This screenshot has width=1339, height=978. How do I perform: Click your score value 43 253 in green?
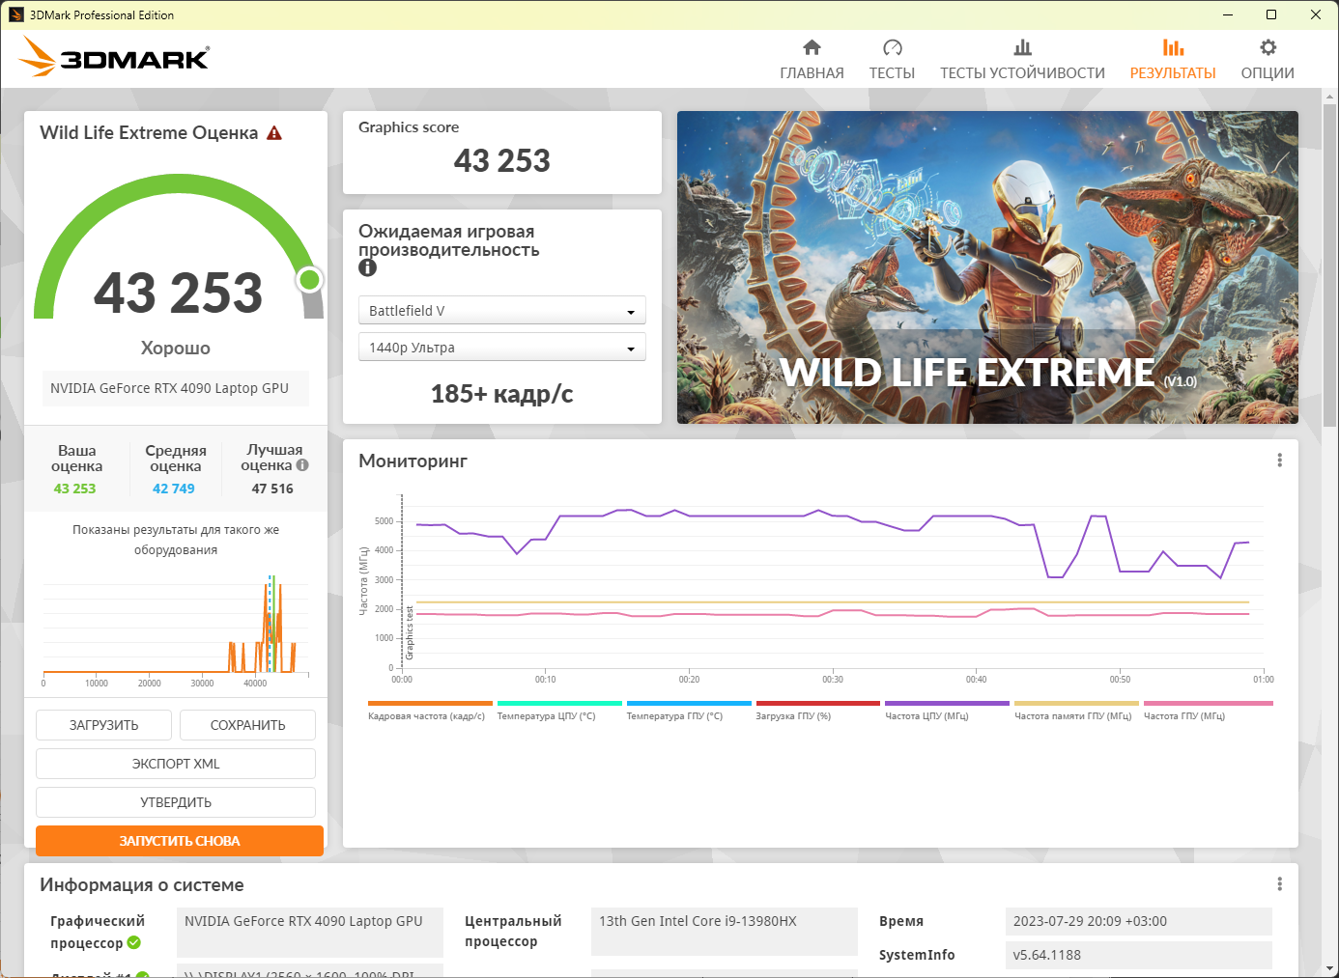(74, 489)
